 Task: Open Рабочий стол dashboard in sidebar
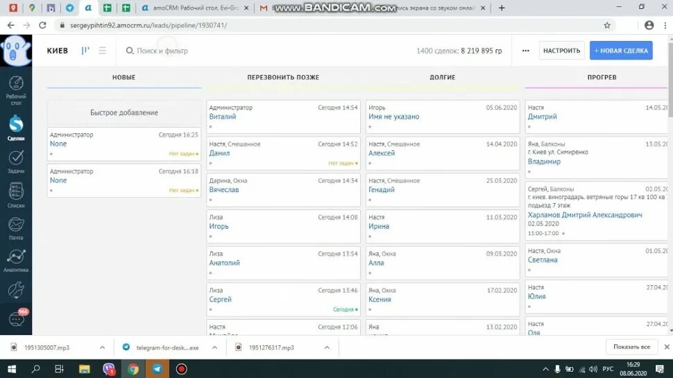click(16, 90)
